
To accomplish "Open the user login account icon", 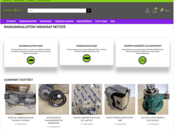I will click(147, 10).
